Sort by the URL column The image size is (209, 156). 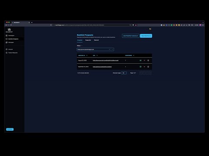pos(95,55)
